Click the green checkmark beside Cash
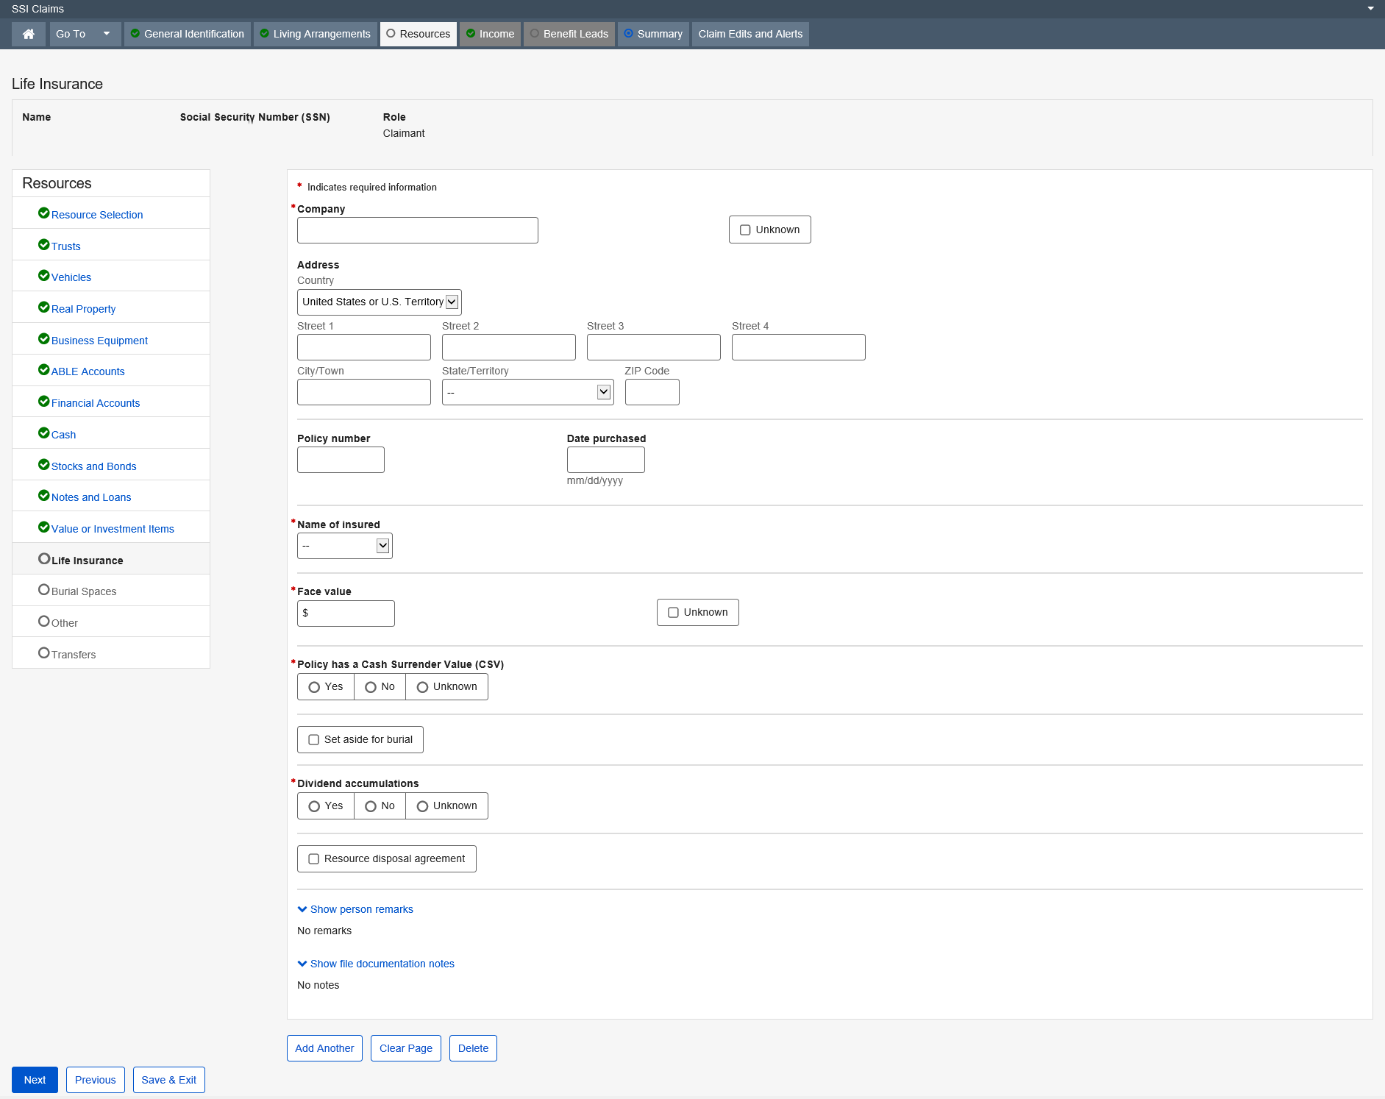 coord(43,433)
